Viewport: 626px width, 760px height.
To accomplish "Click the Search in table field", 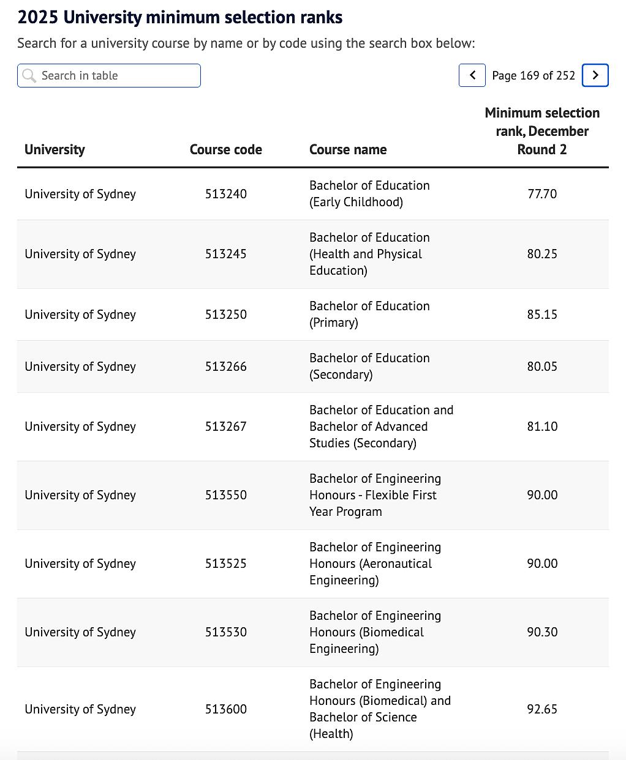I will 109,76.
